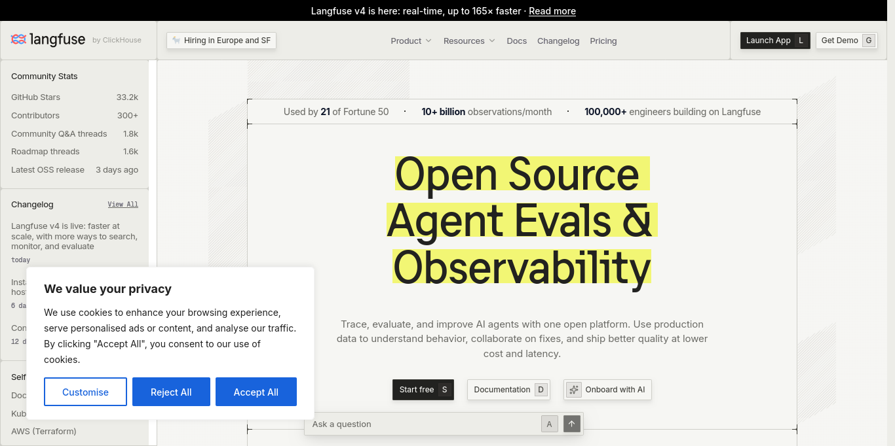The width and height of the screenshot is (895, 446).
Task: Open the Langfuse v4 is live changelog entry
Action: tap(75, 242)
